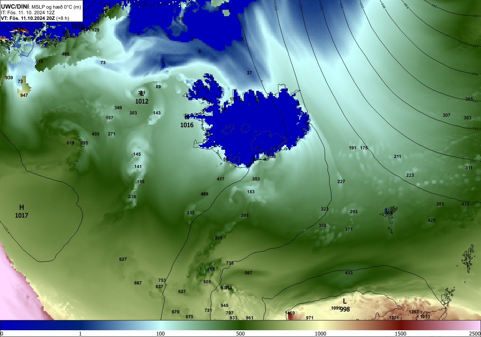
Task: Click the height value 197
Action: tap(109, 118)
